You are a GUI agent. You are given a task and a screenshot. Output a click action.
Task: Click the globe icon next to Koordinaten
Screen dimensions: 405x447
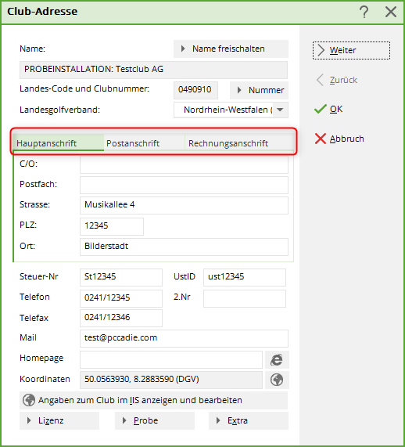[277, 380]
